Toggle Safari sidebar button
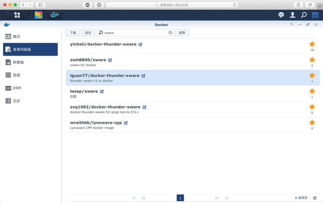Viewport: 323px width, 204px height. (x=41, y=5)
